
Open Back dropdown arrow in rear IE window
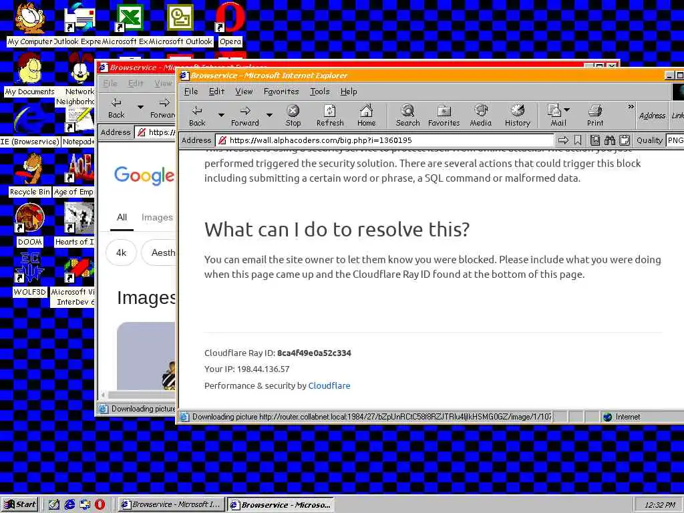point(140,107)
